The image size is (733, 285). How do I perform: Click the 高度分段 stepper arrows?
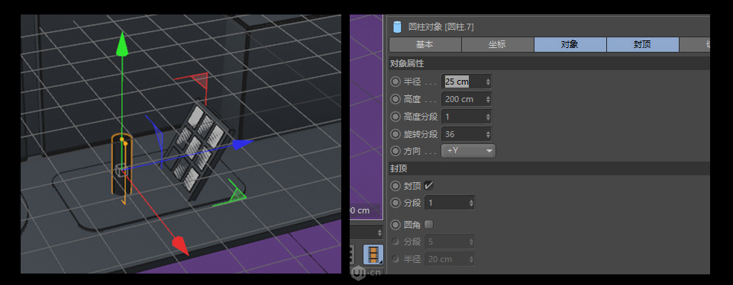488,117
